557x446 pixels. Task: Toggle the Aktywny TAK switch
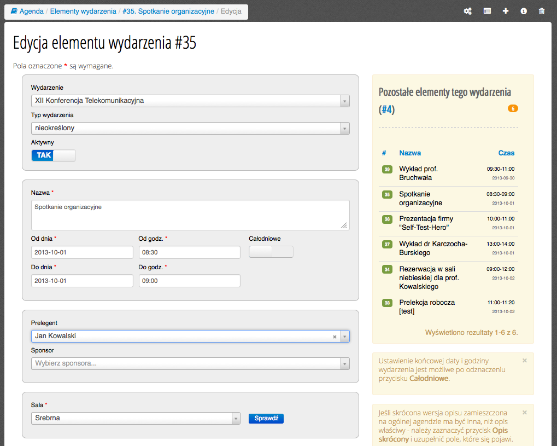click(x=54, y=155)
